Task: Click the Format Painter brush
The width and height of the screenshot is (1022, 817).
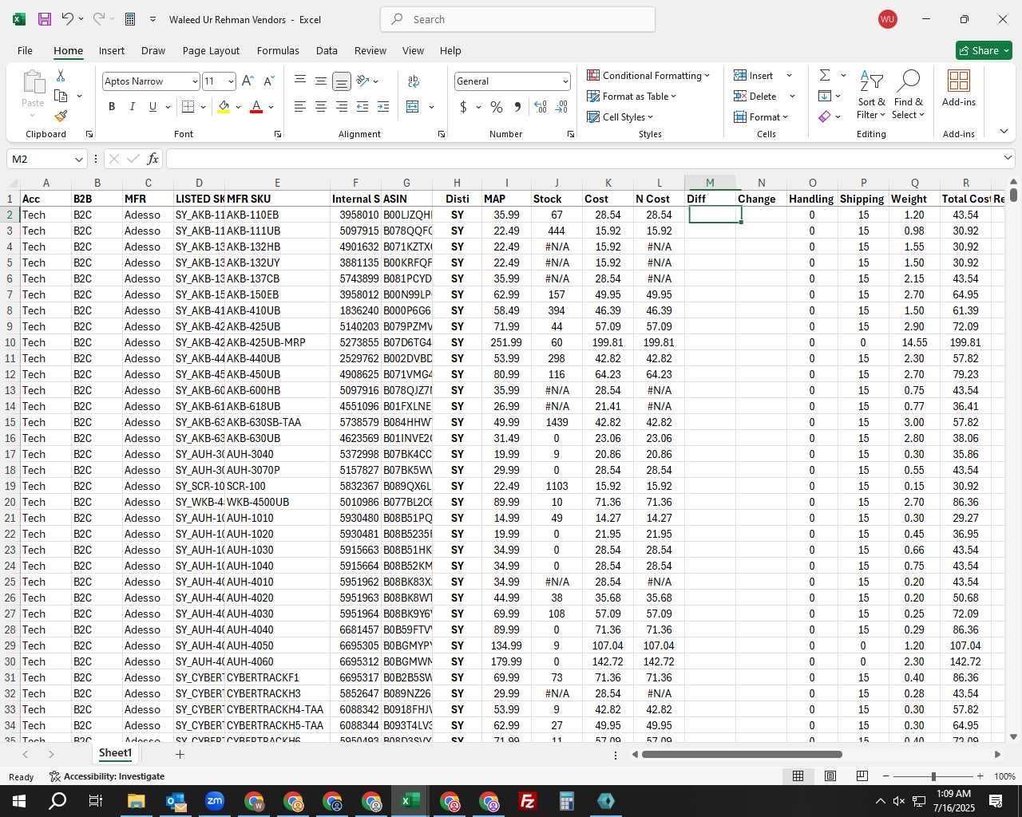Action: coord(61,116)
